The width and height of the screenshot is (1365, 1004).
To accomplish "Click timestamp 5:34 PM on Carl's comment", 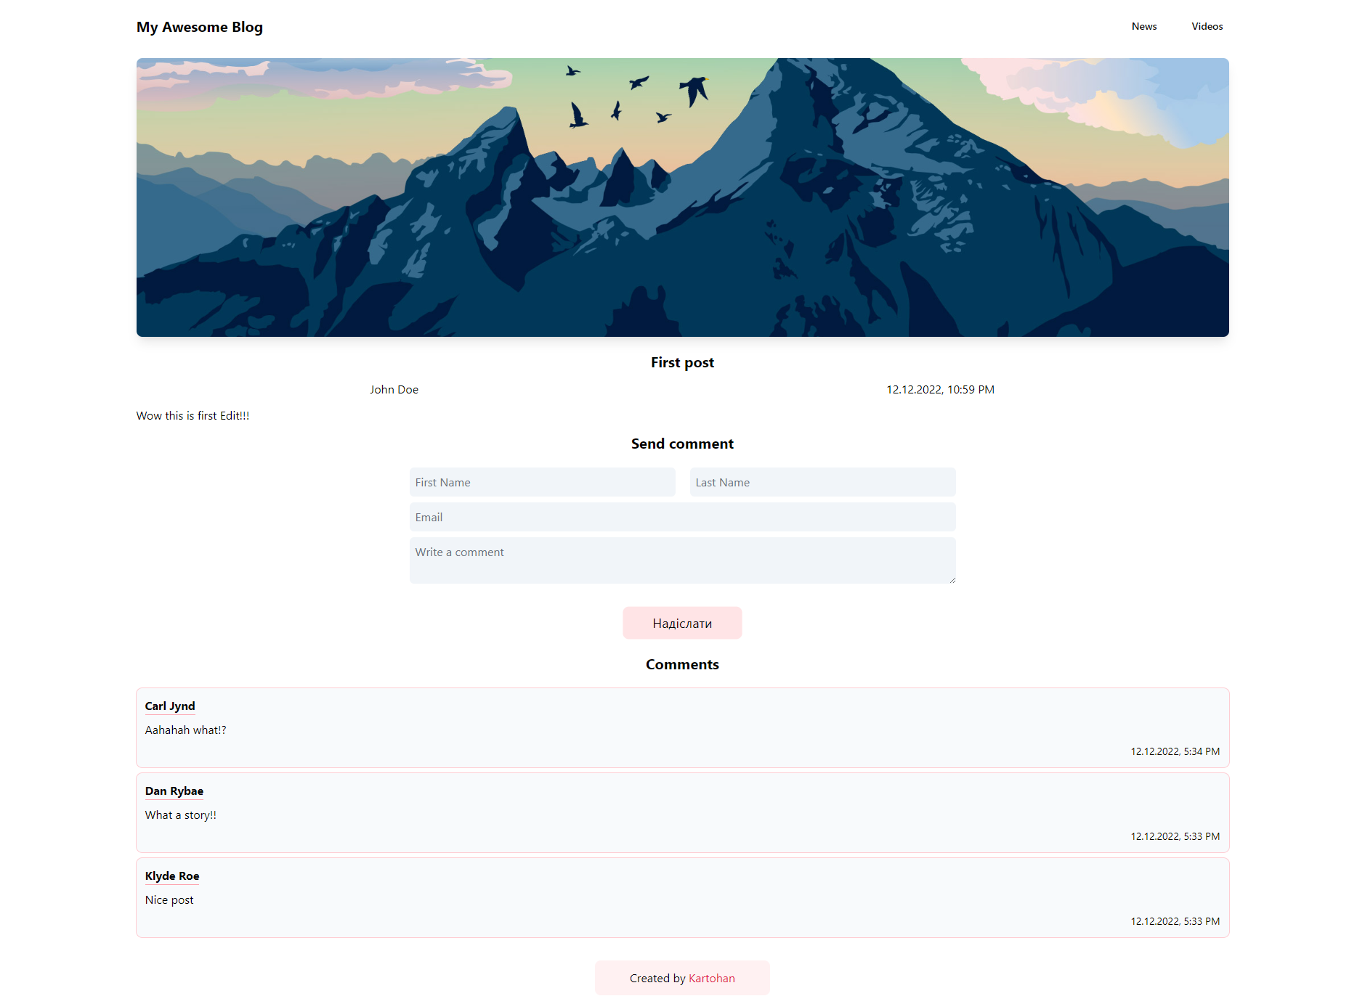I will coord(1175,751).
